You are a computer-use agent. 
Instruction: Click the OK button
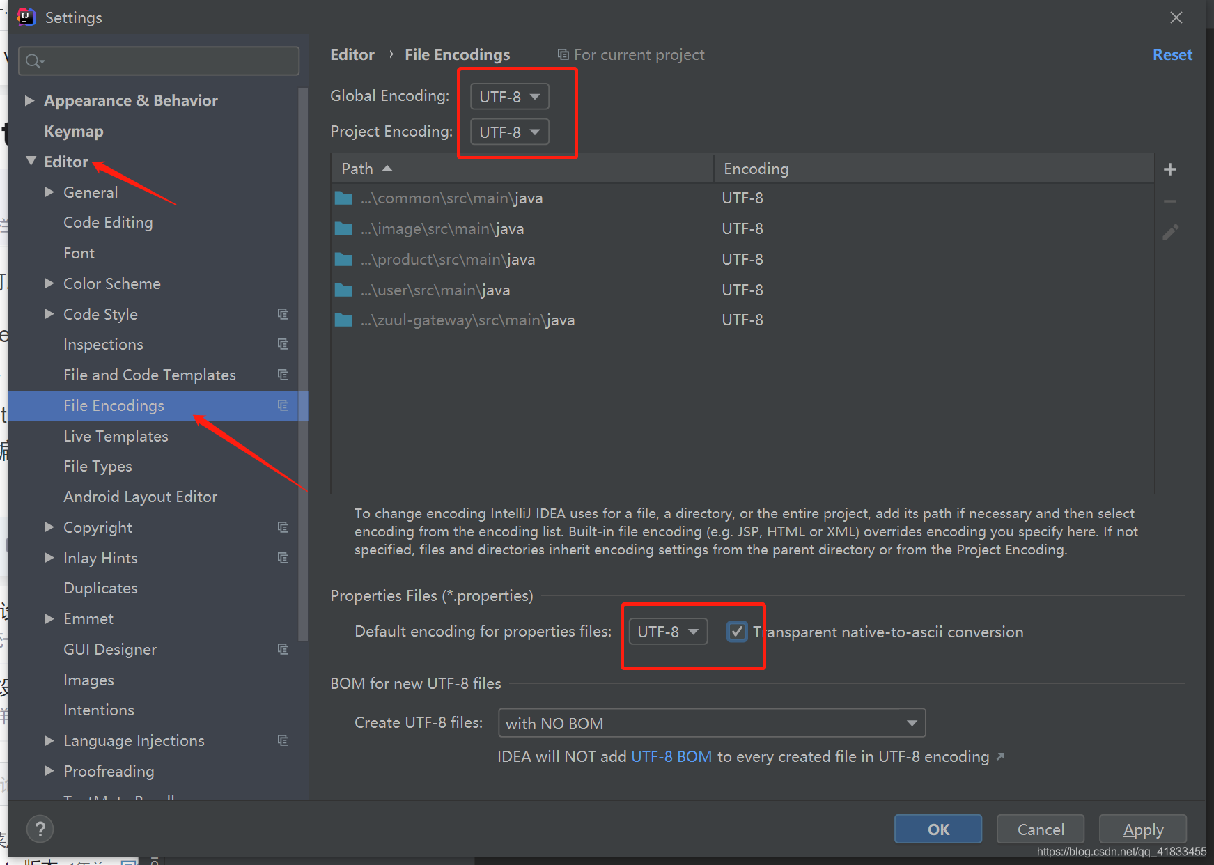938,829
